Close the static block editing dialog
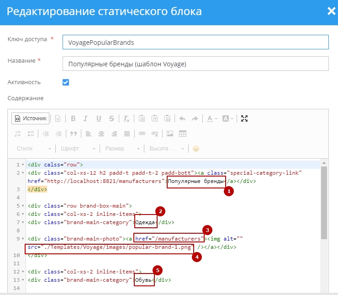 [331, 11]
